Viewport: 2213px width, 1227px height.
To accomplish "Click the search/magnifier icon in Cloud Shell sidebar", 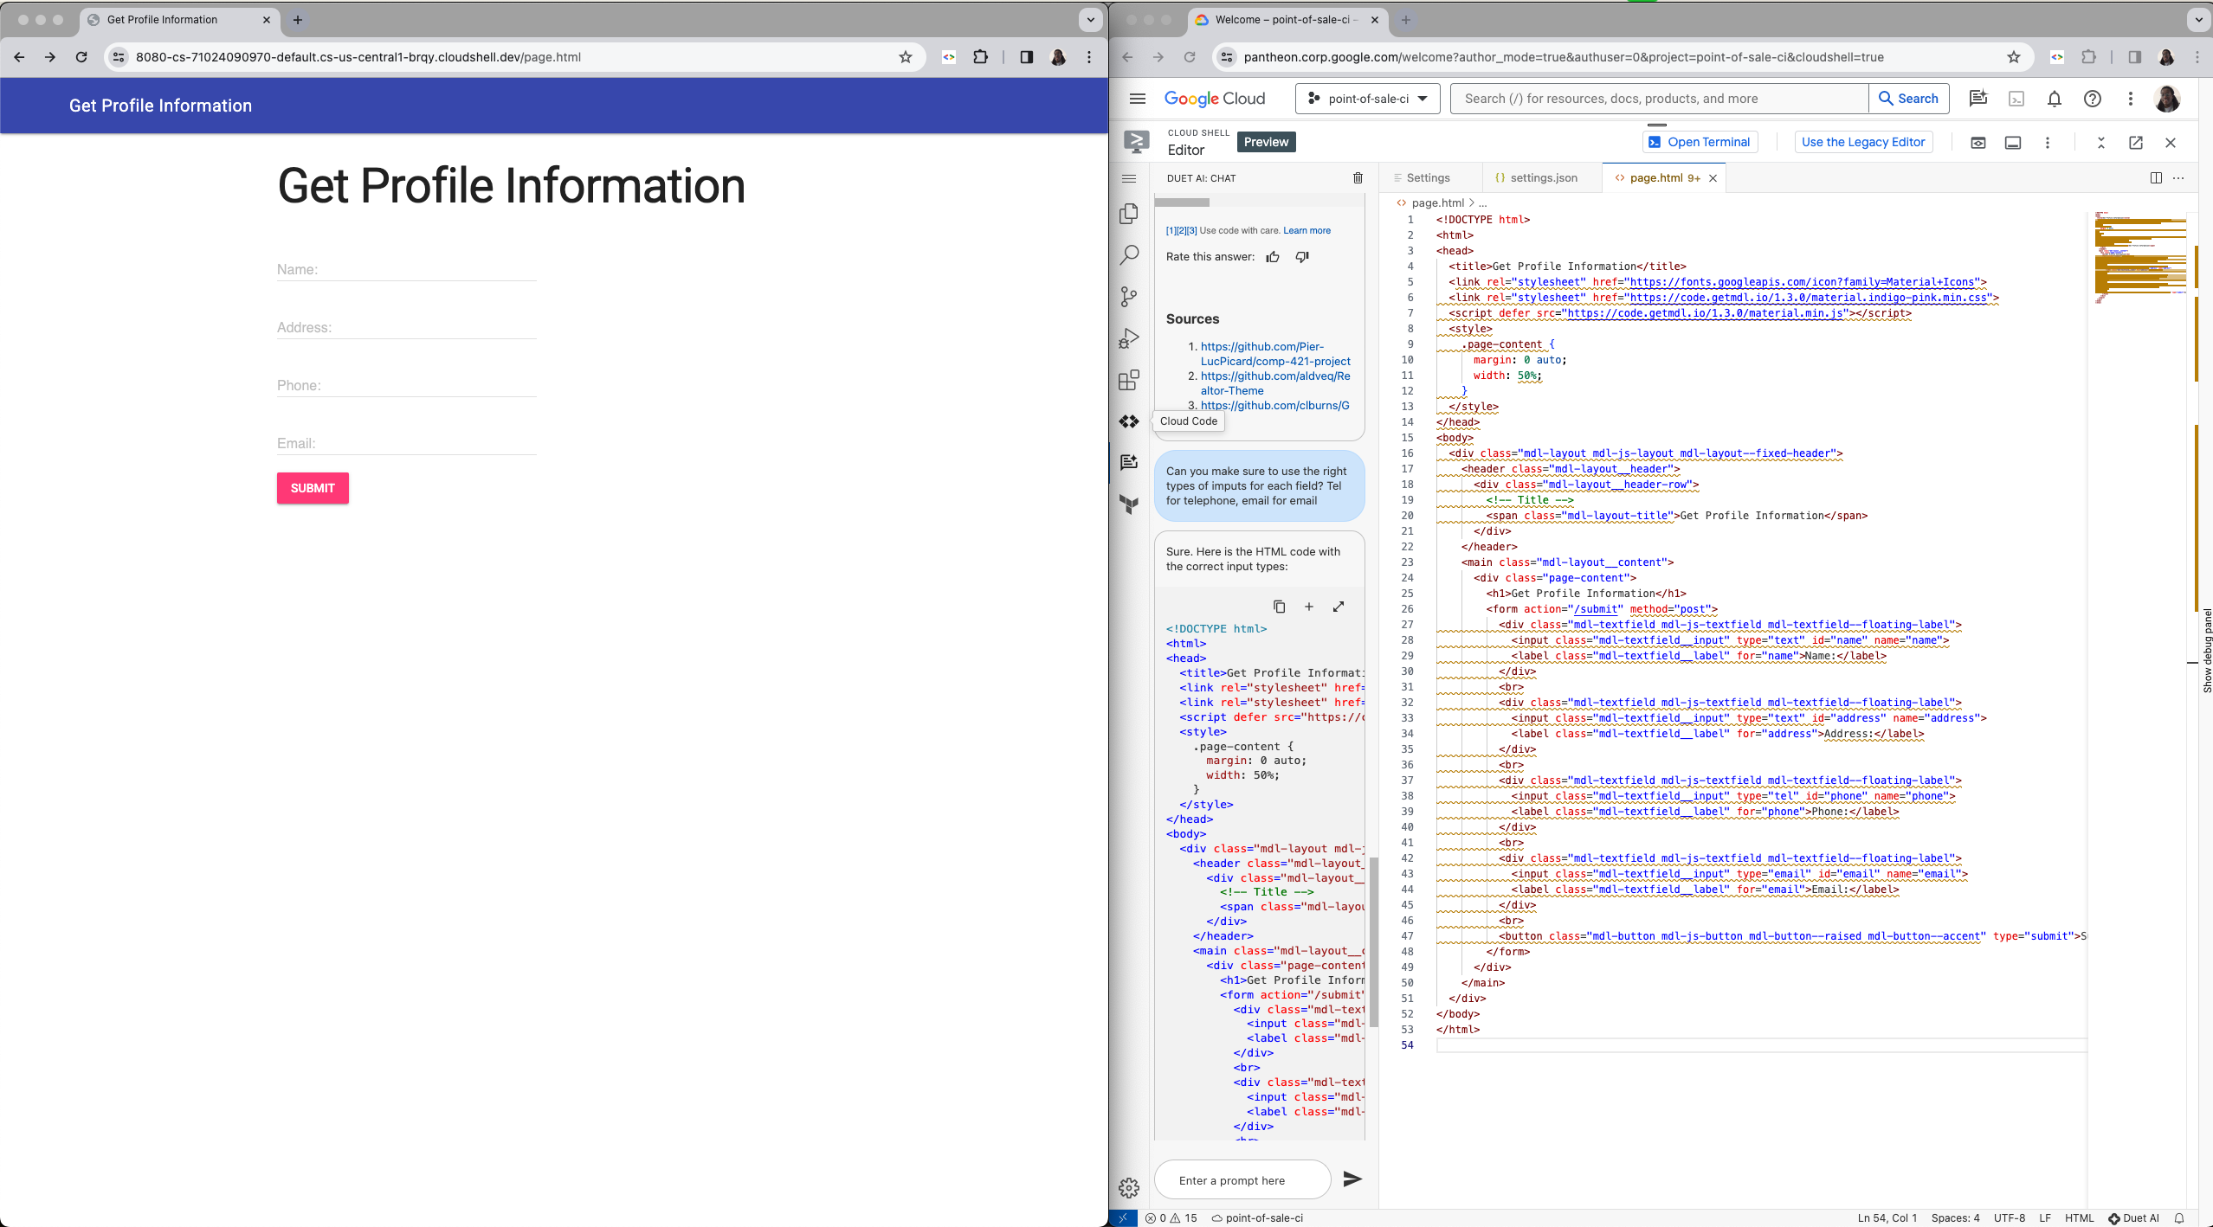I will point(1129,253).
